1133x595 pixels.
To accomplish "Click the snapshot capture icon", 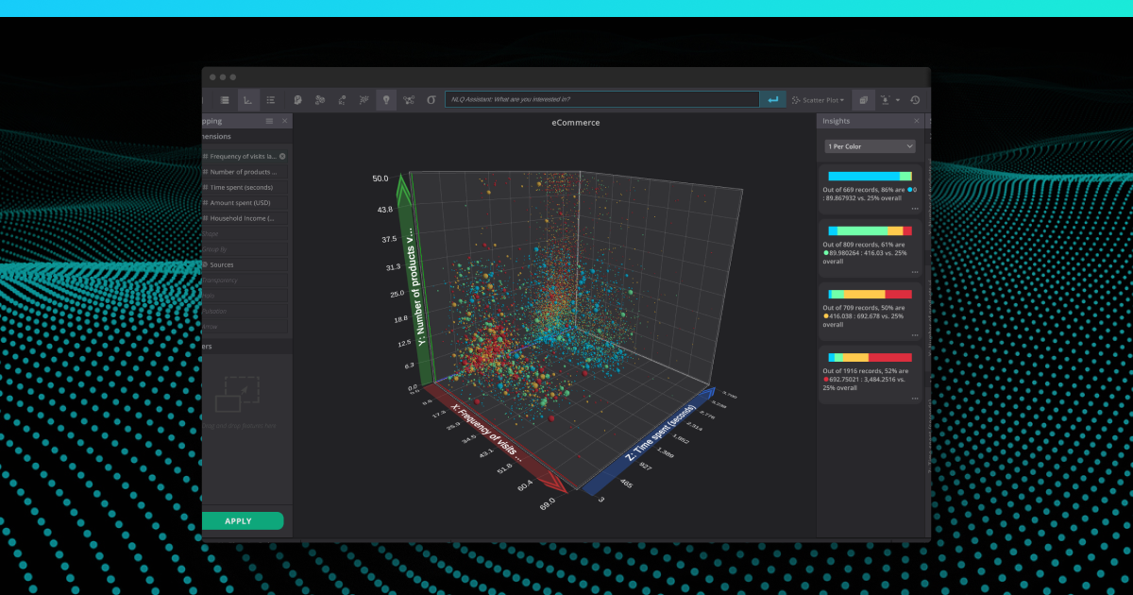I will click(886, 99).
